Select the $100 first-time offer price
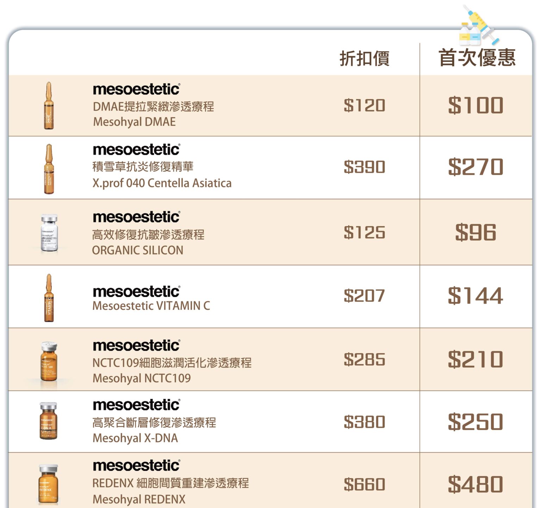541x508 pixels. [x=475, y=105]
